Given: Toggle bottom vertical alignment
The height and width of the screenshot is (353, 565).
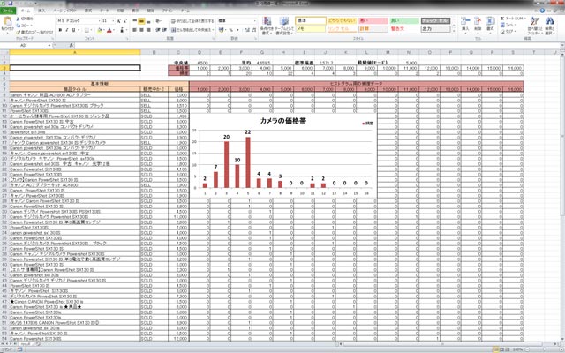Looking at the screenshot, I should coord(148,21).
